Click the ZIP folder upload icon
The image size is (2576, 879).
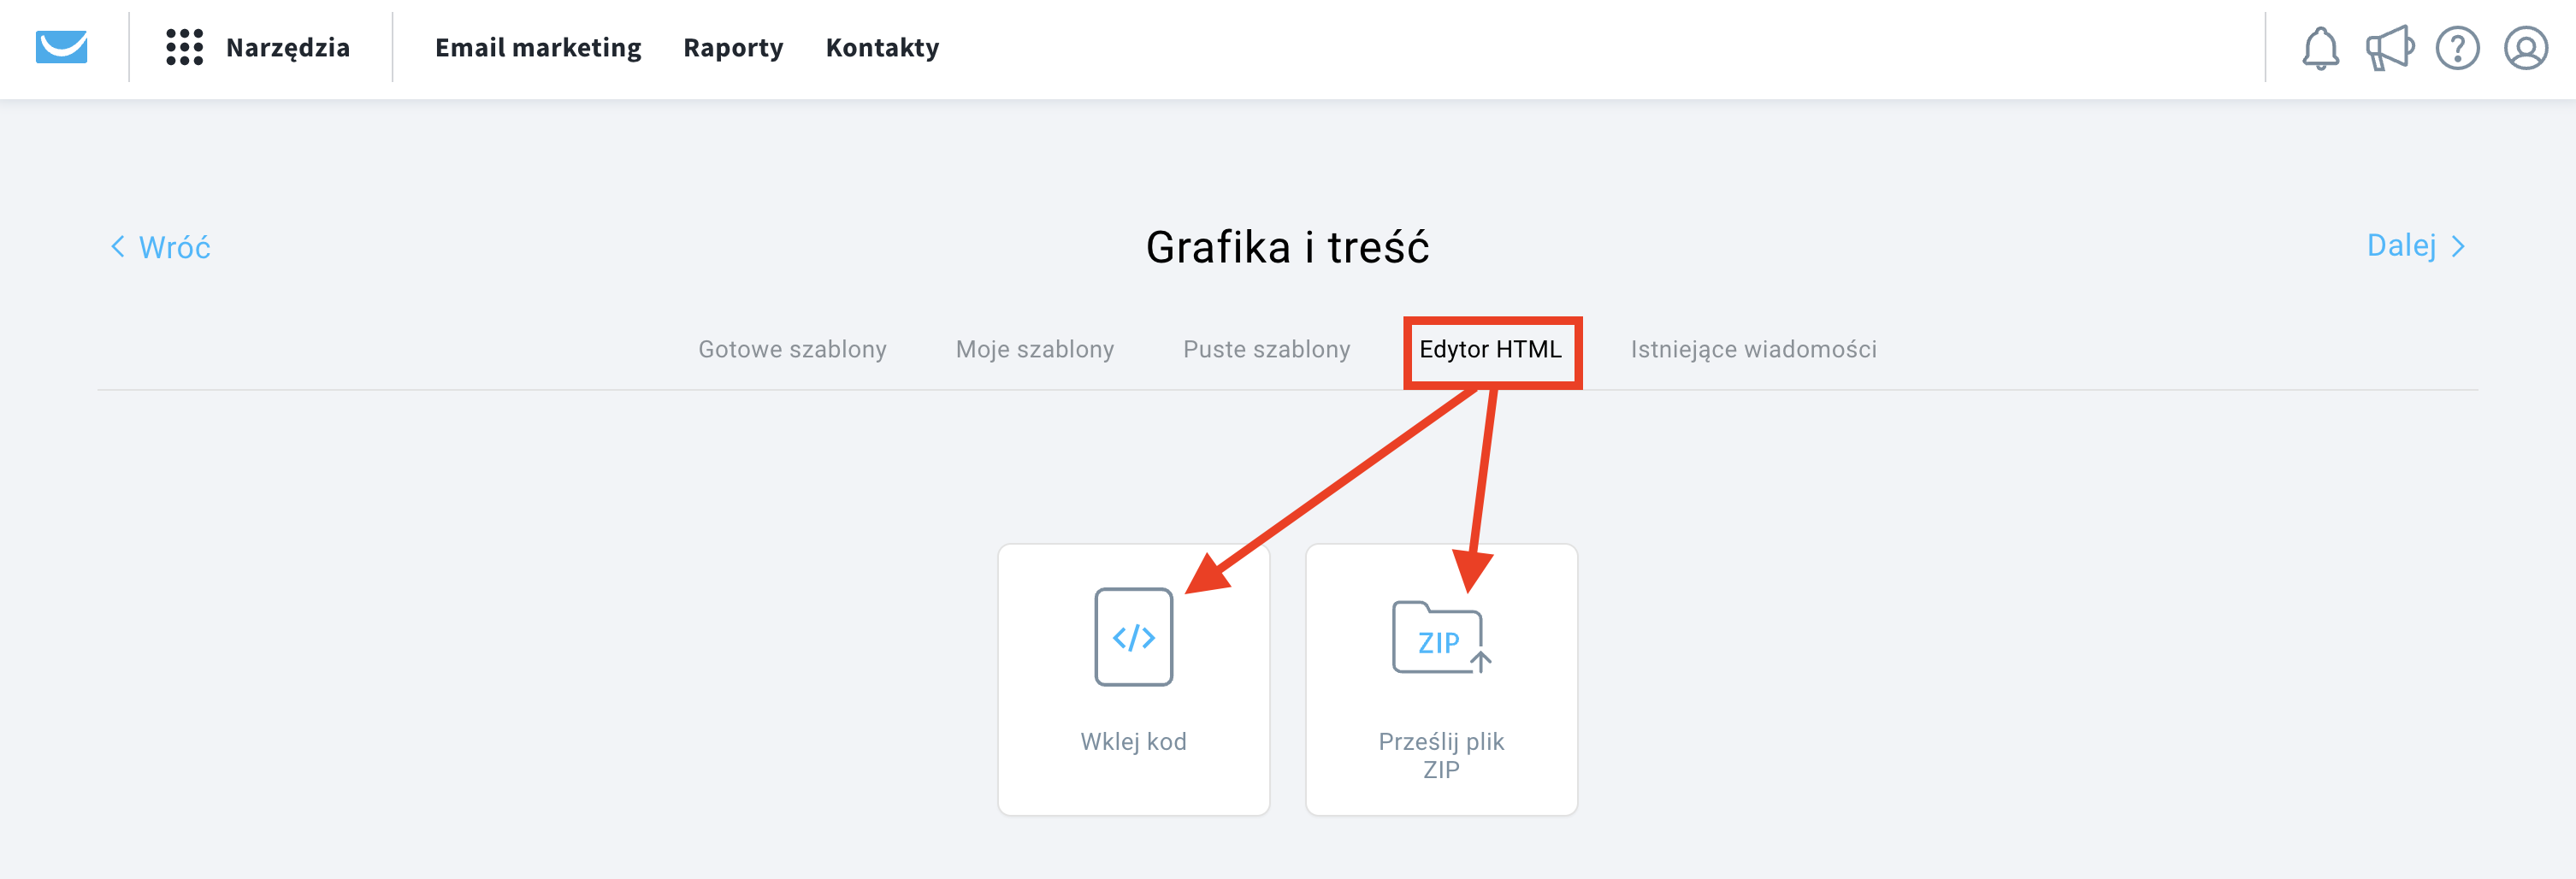tap(1441, 637)
